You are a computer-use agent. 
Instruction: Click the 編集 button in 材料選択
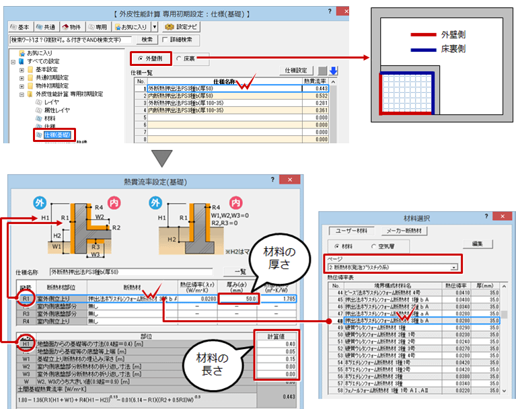coord(478,244)
